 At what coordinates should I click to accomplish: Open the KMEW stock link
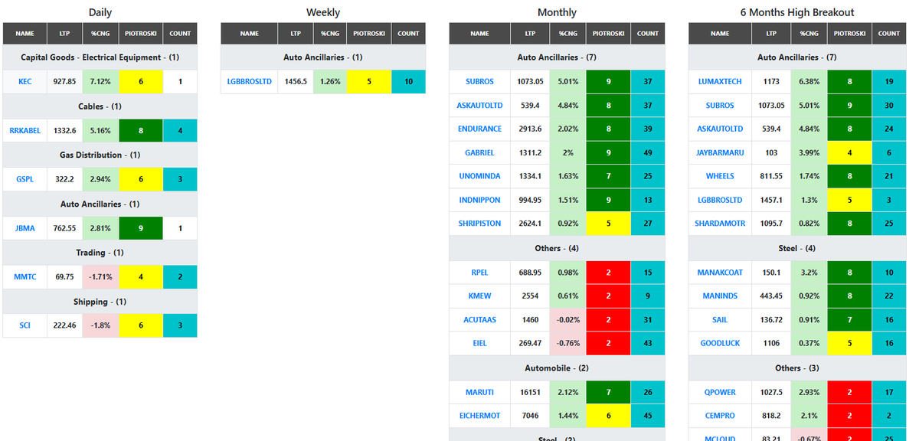click(x=480, y=296)
